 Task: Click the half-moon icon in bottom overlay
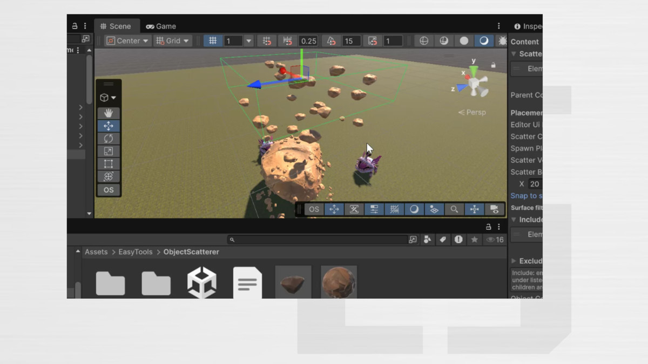(414, 209)
